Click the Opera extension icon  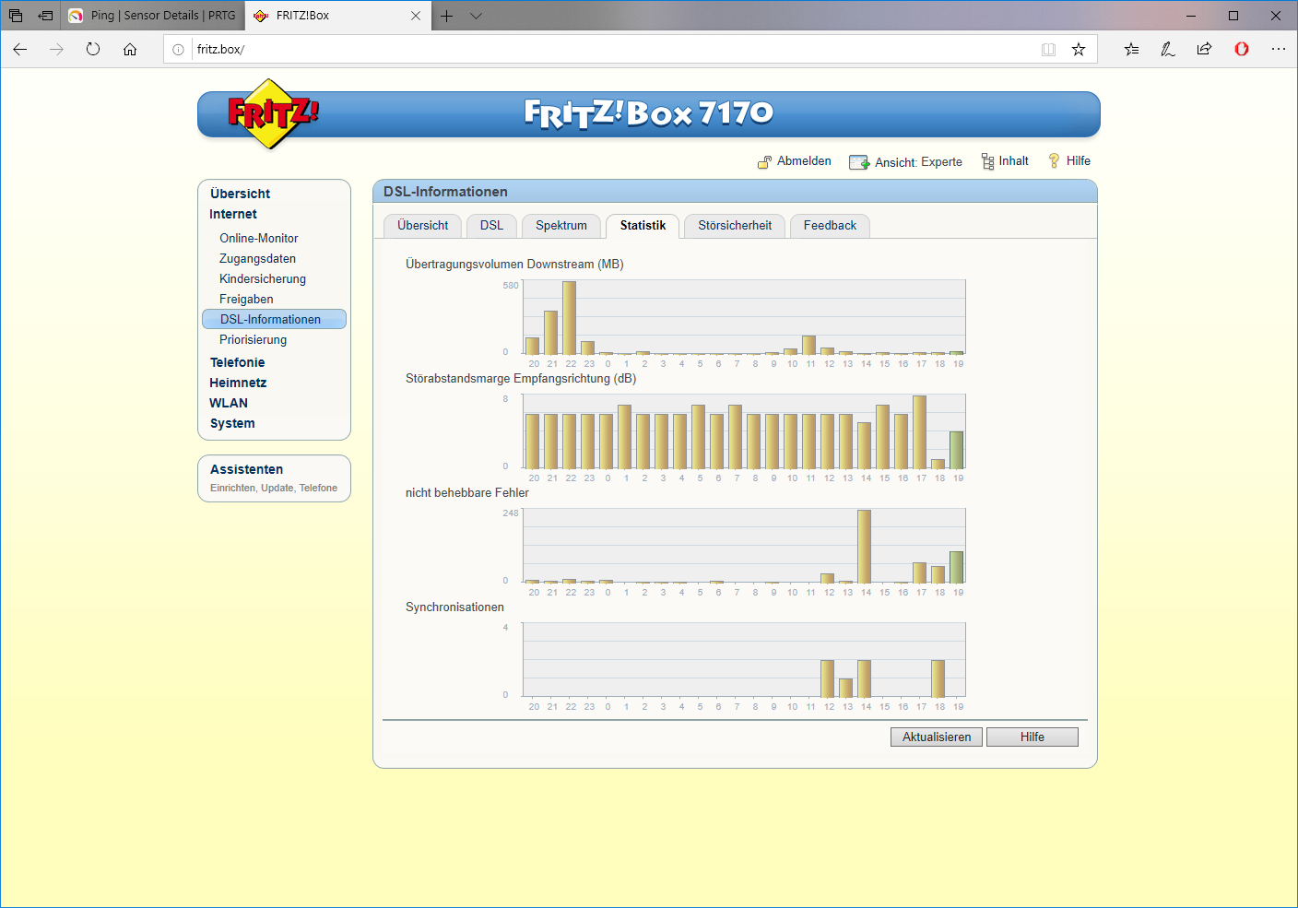[1242, 50]
